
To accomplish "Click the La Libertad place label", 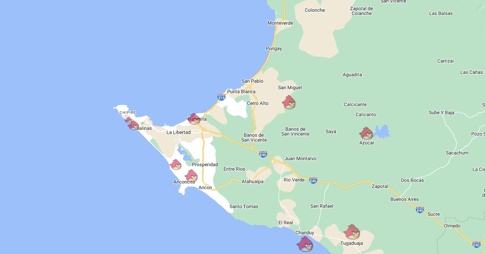I will 178,132.
